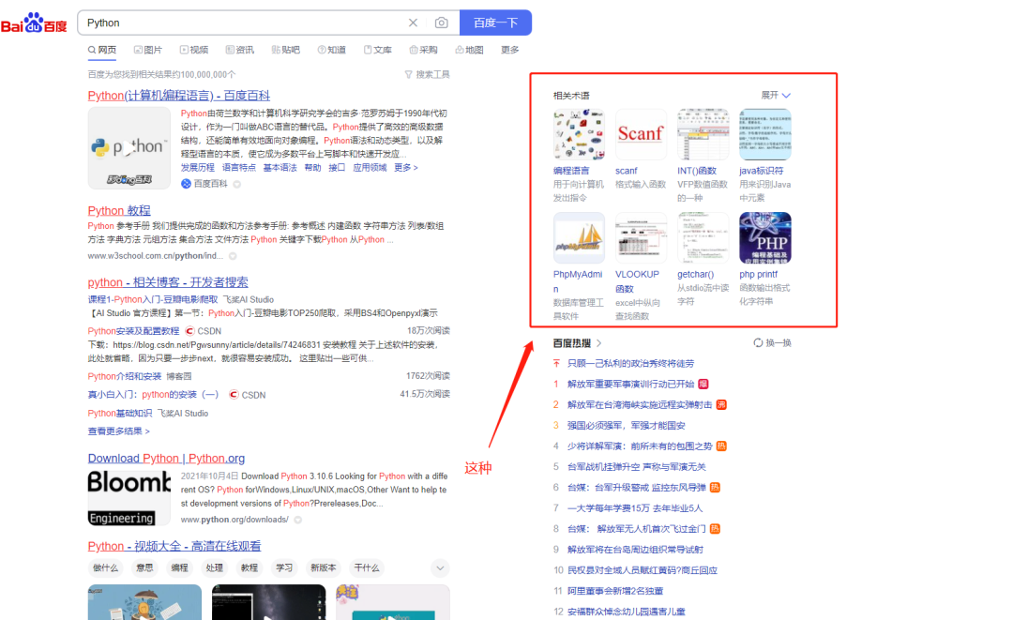1013x620 pixels.
Task: Select the 新版本 video tag
Action: pos(323,567)
